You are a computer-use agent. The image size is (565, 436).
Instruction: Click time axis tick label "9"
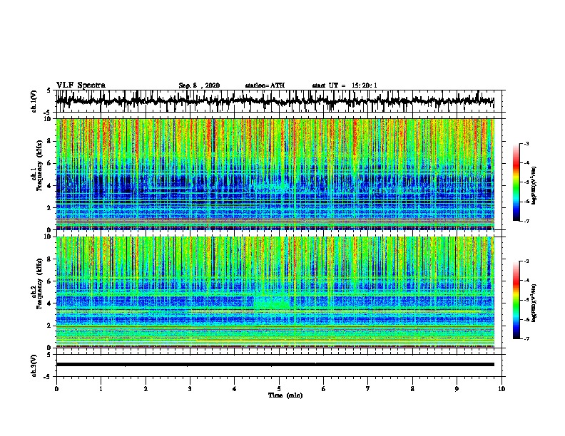[x=457, y=388]
